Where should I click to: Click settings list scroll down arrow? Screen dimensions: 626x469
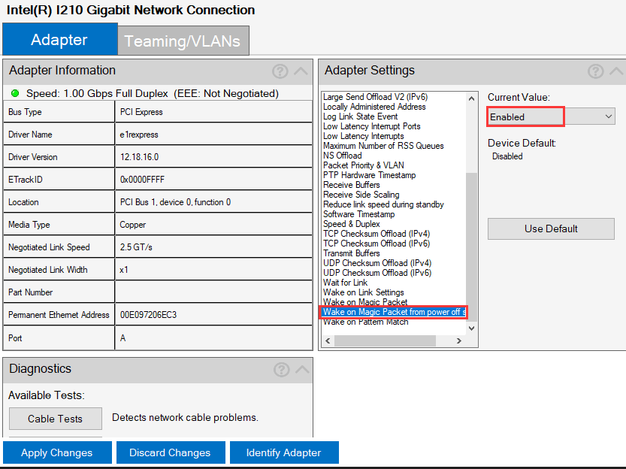coord(471,328)
